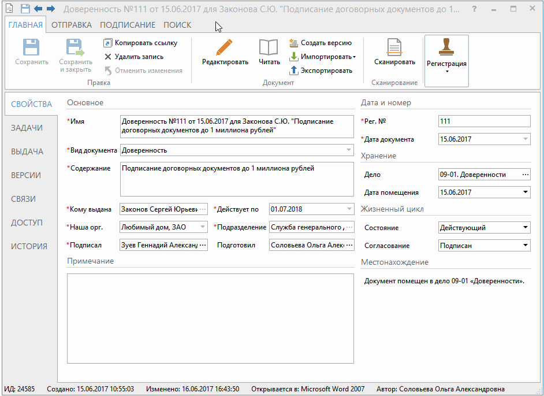Viewport: 544px width, 396px height.
Task: Open the Состояние dropdown list
Action: coord(525,228)
